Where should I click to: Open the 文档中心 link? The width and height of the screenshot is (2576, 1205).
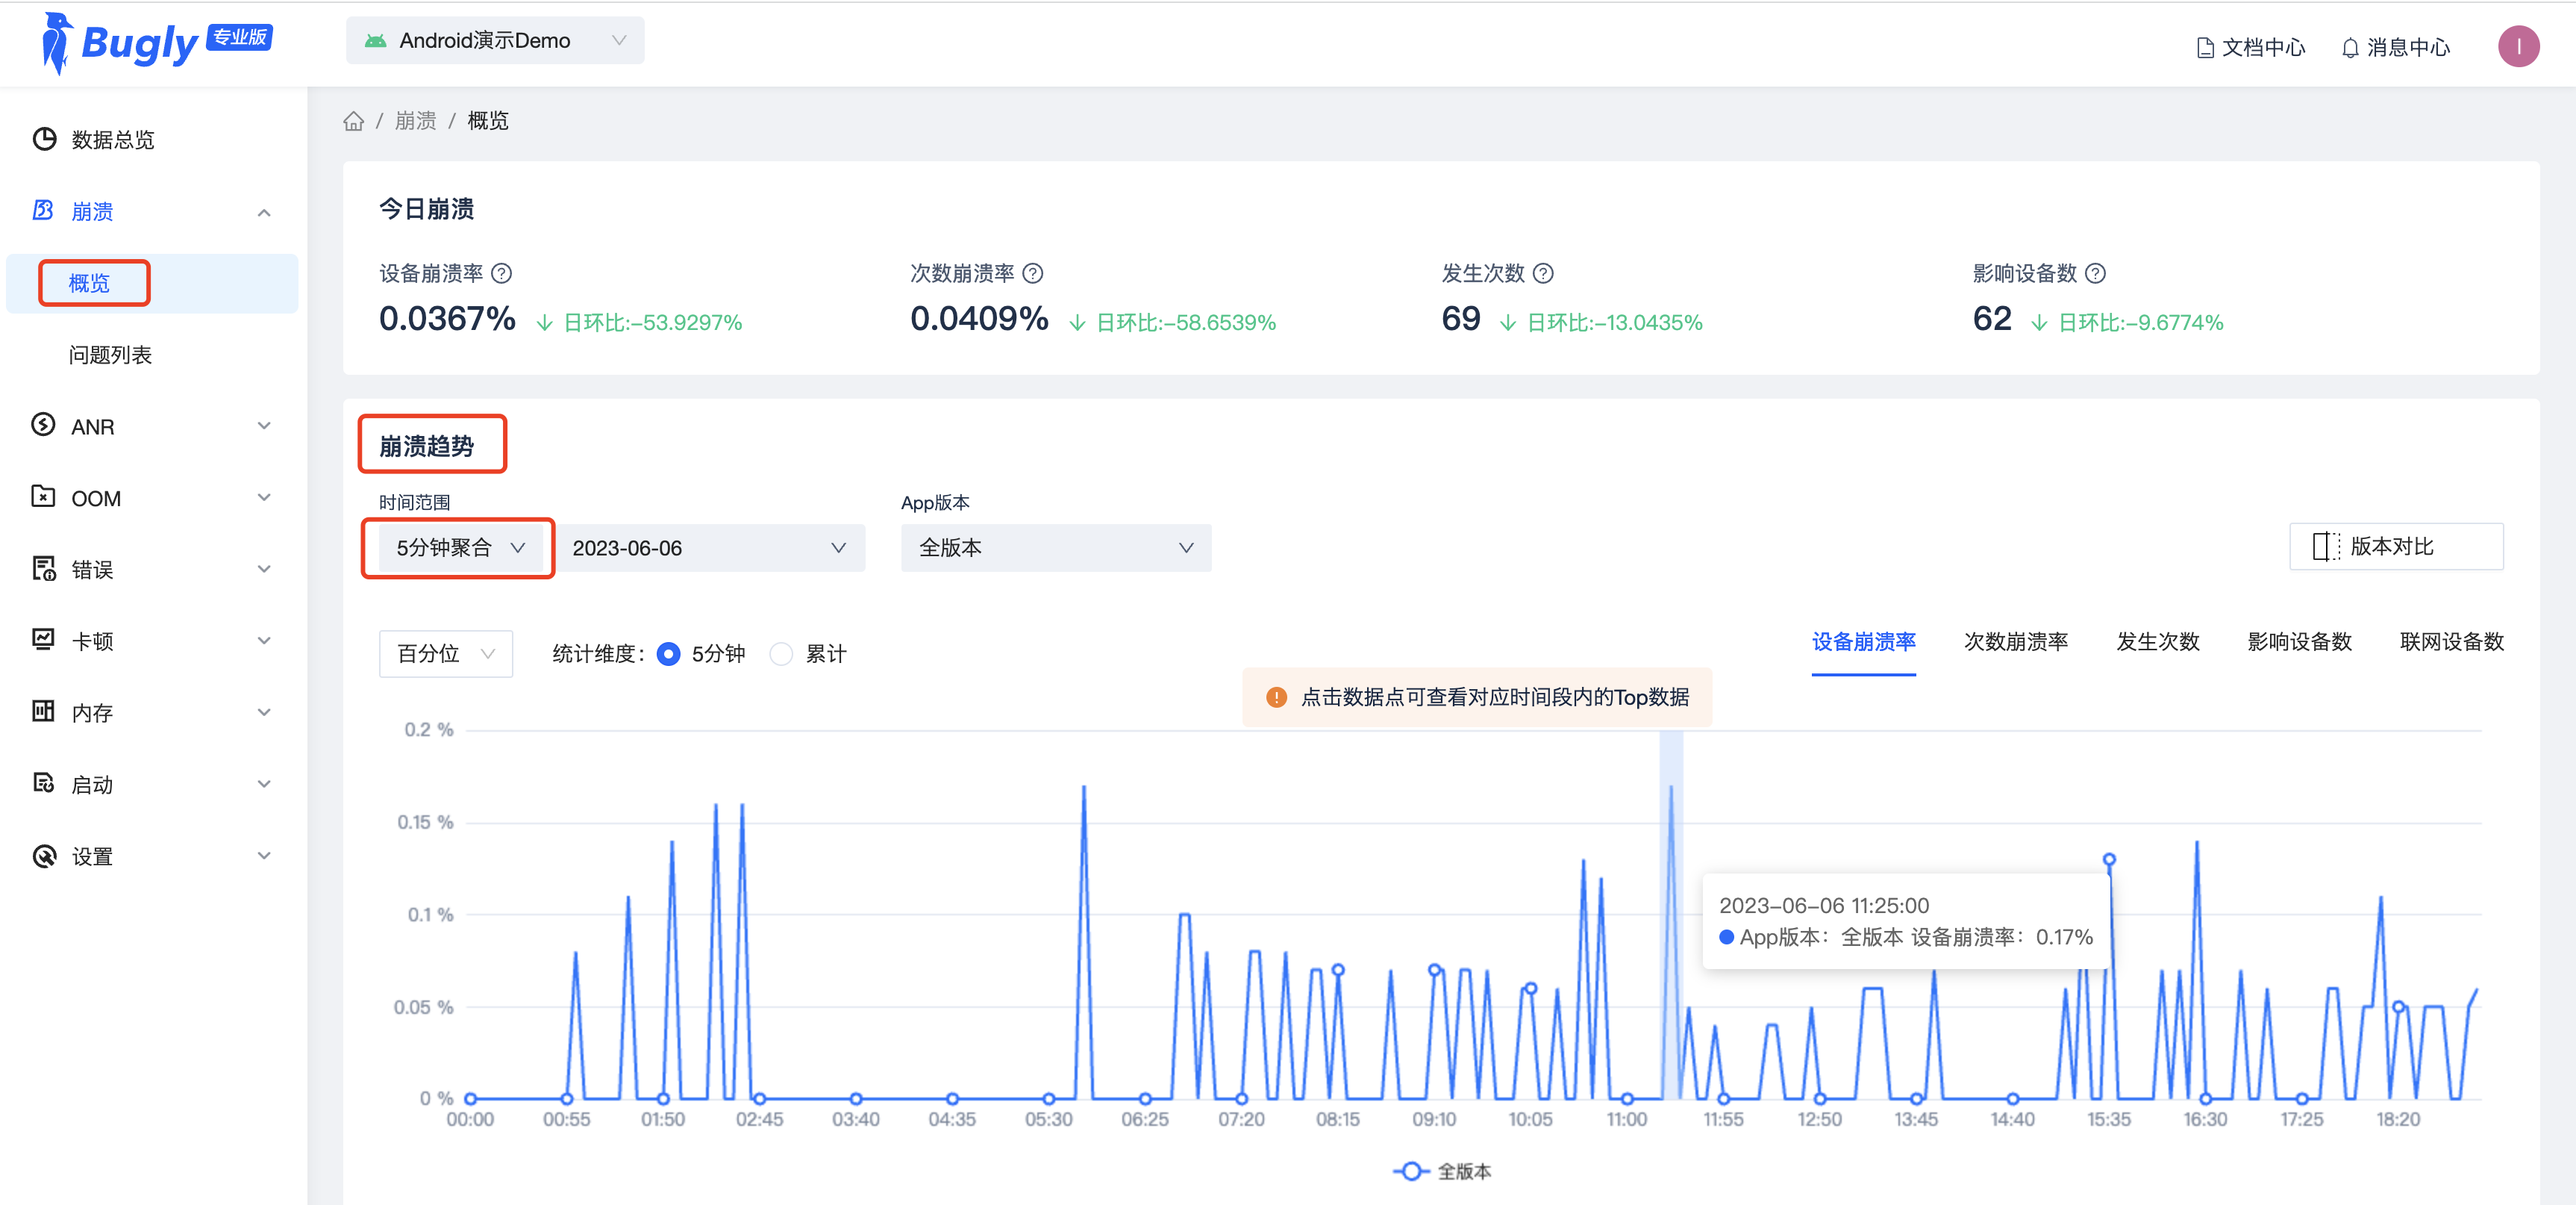(2251, 47)
